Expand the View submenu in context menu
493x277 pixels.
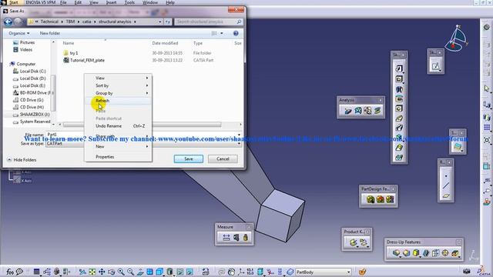click(118, 78)
